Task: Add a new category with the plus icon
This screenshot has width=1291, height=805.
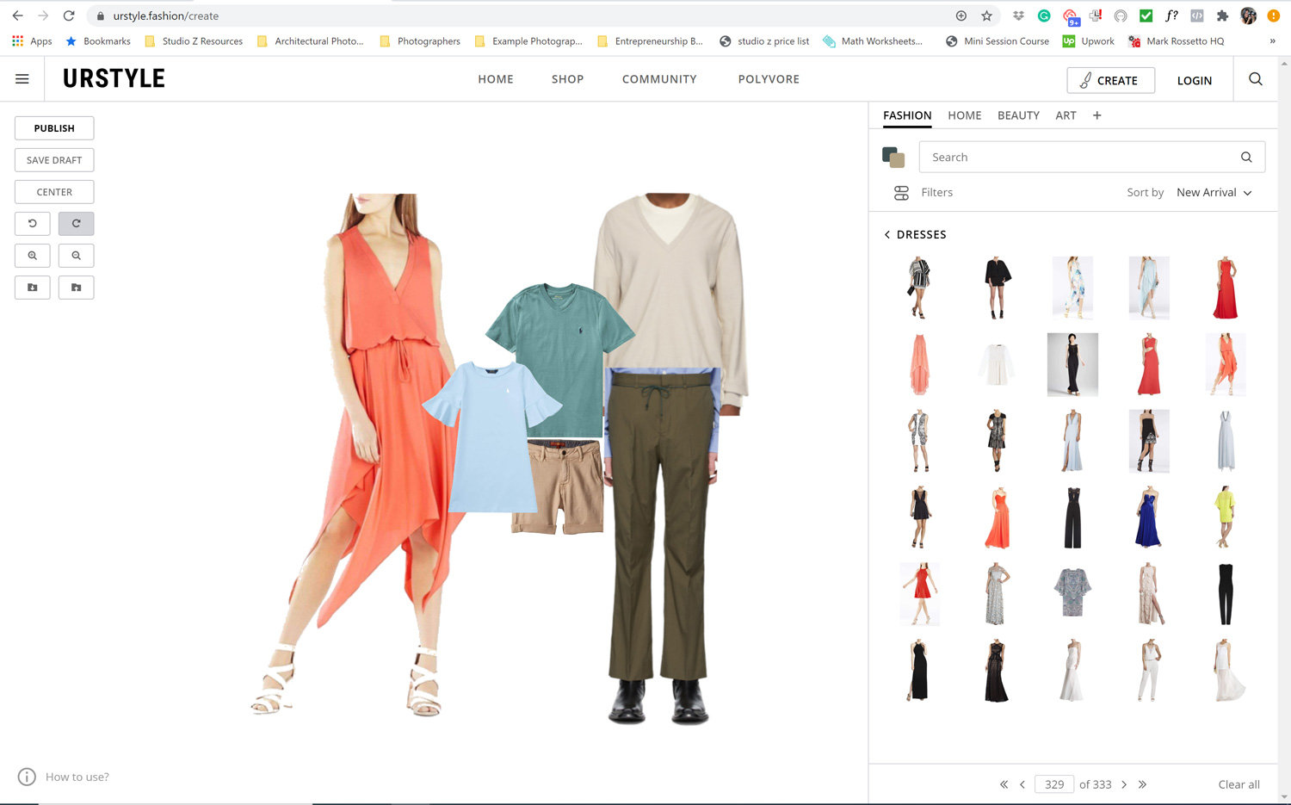Action: pos(1097,115)
